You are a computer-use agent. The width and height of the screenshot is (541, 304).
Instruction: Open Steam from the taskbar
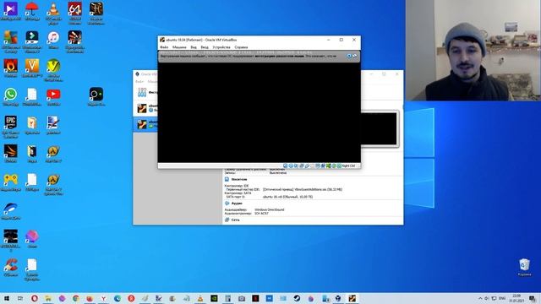coord(297,298)
